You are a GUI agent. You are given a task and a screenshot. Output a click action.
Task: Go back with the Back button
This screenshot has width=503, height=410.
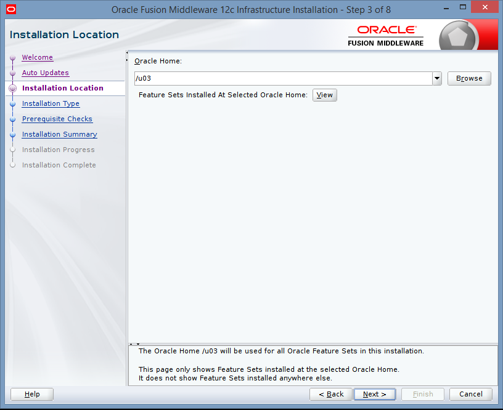[331, 394]
